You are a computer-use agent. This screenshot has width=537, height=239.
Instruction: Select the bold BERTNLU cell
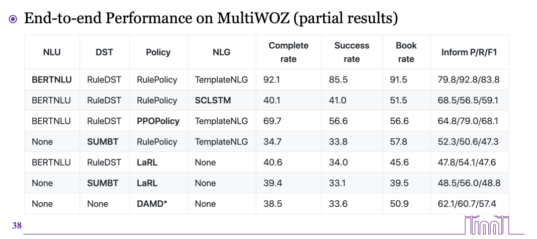[x=52, y=80]
